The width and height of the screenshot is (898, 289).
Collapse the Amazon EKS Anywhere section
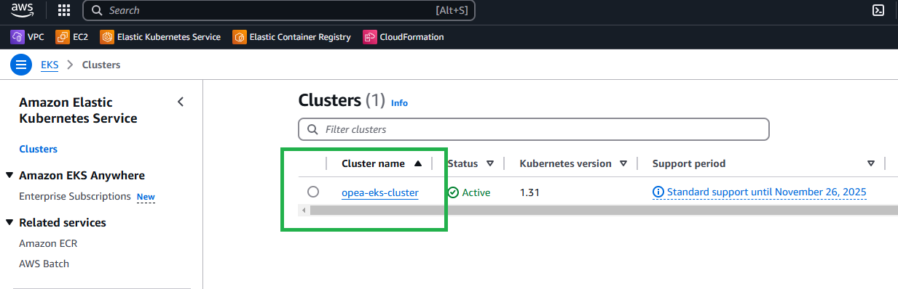[9, 176]
